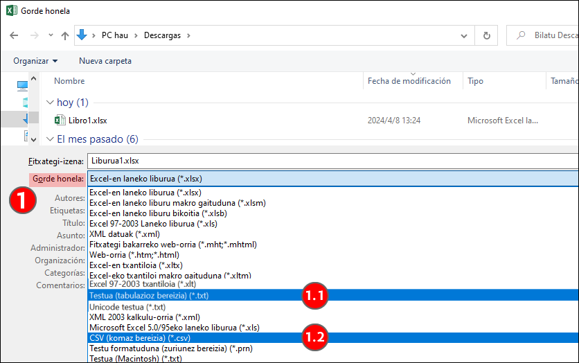This screenshot has height=363, width=579.
Task: Collapse the 'hoy (1)' group
Action: point(49,103)
